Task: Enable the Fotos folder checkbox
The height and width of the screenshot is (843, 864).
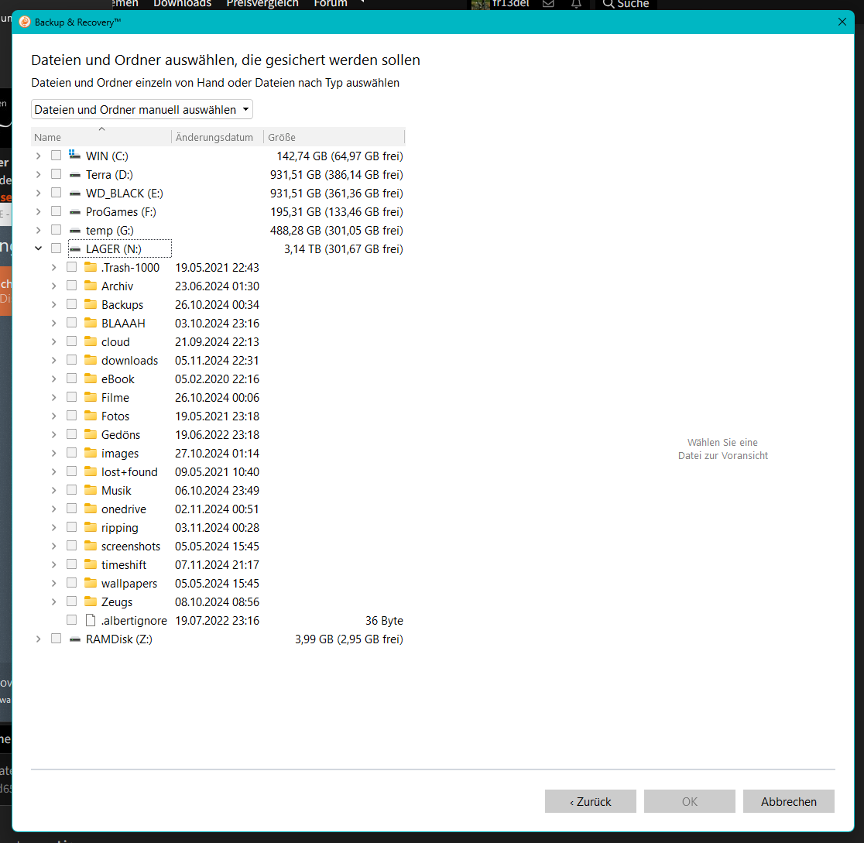Action: 71,415
